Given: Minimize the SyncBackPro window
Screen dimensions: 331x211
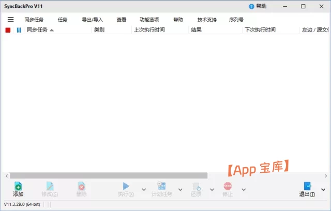Looking at the screenshot, I should click(285, 6).
